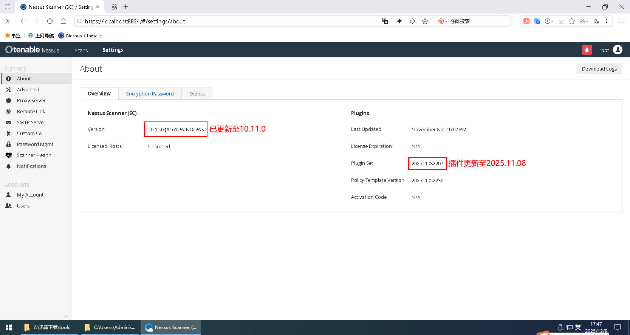Click the Download Logs button
The height and width of the screenshot is (335, 630).
(x=599, y=69)
